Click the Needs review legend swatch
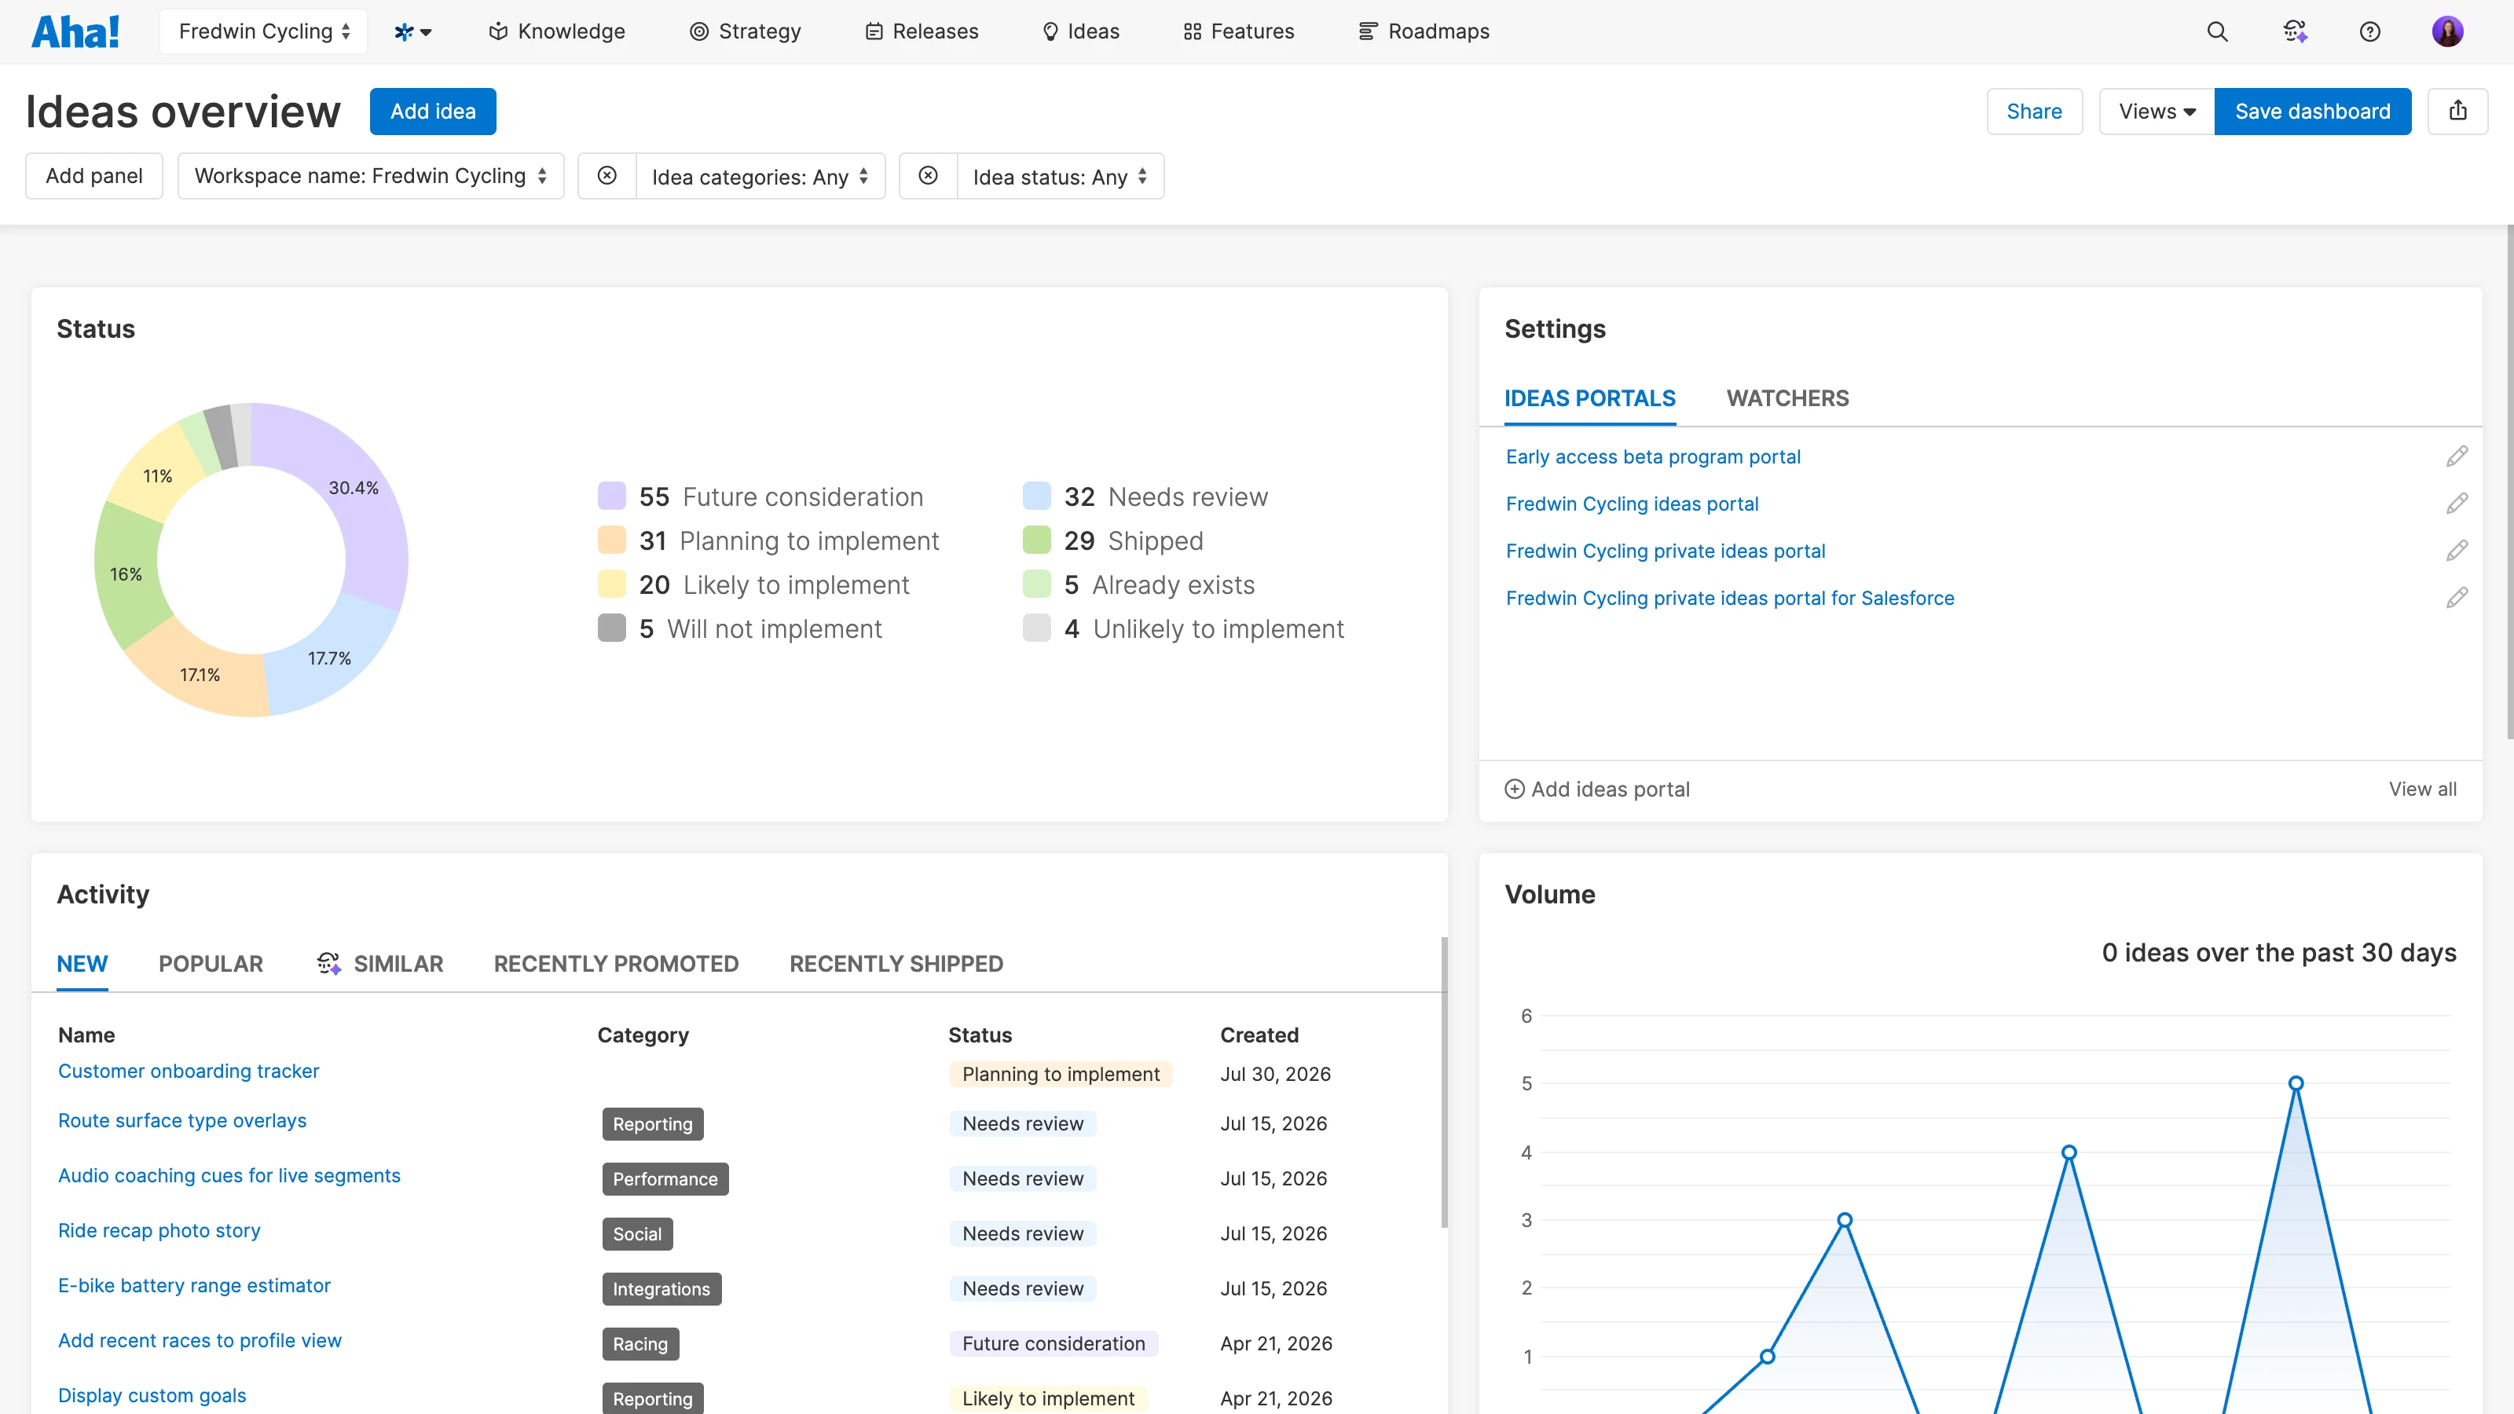The height and width of the screenshot is (1414, 2514). 1036,496
